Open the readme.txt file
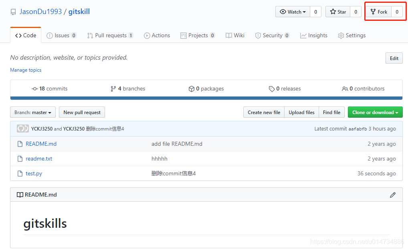 point(39,159)
